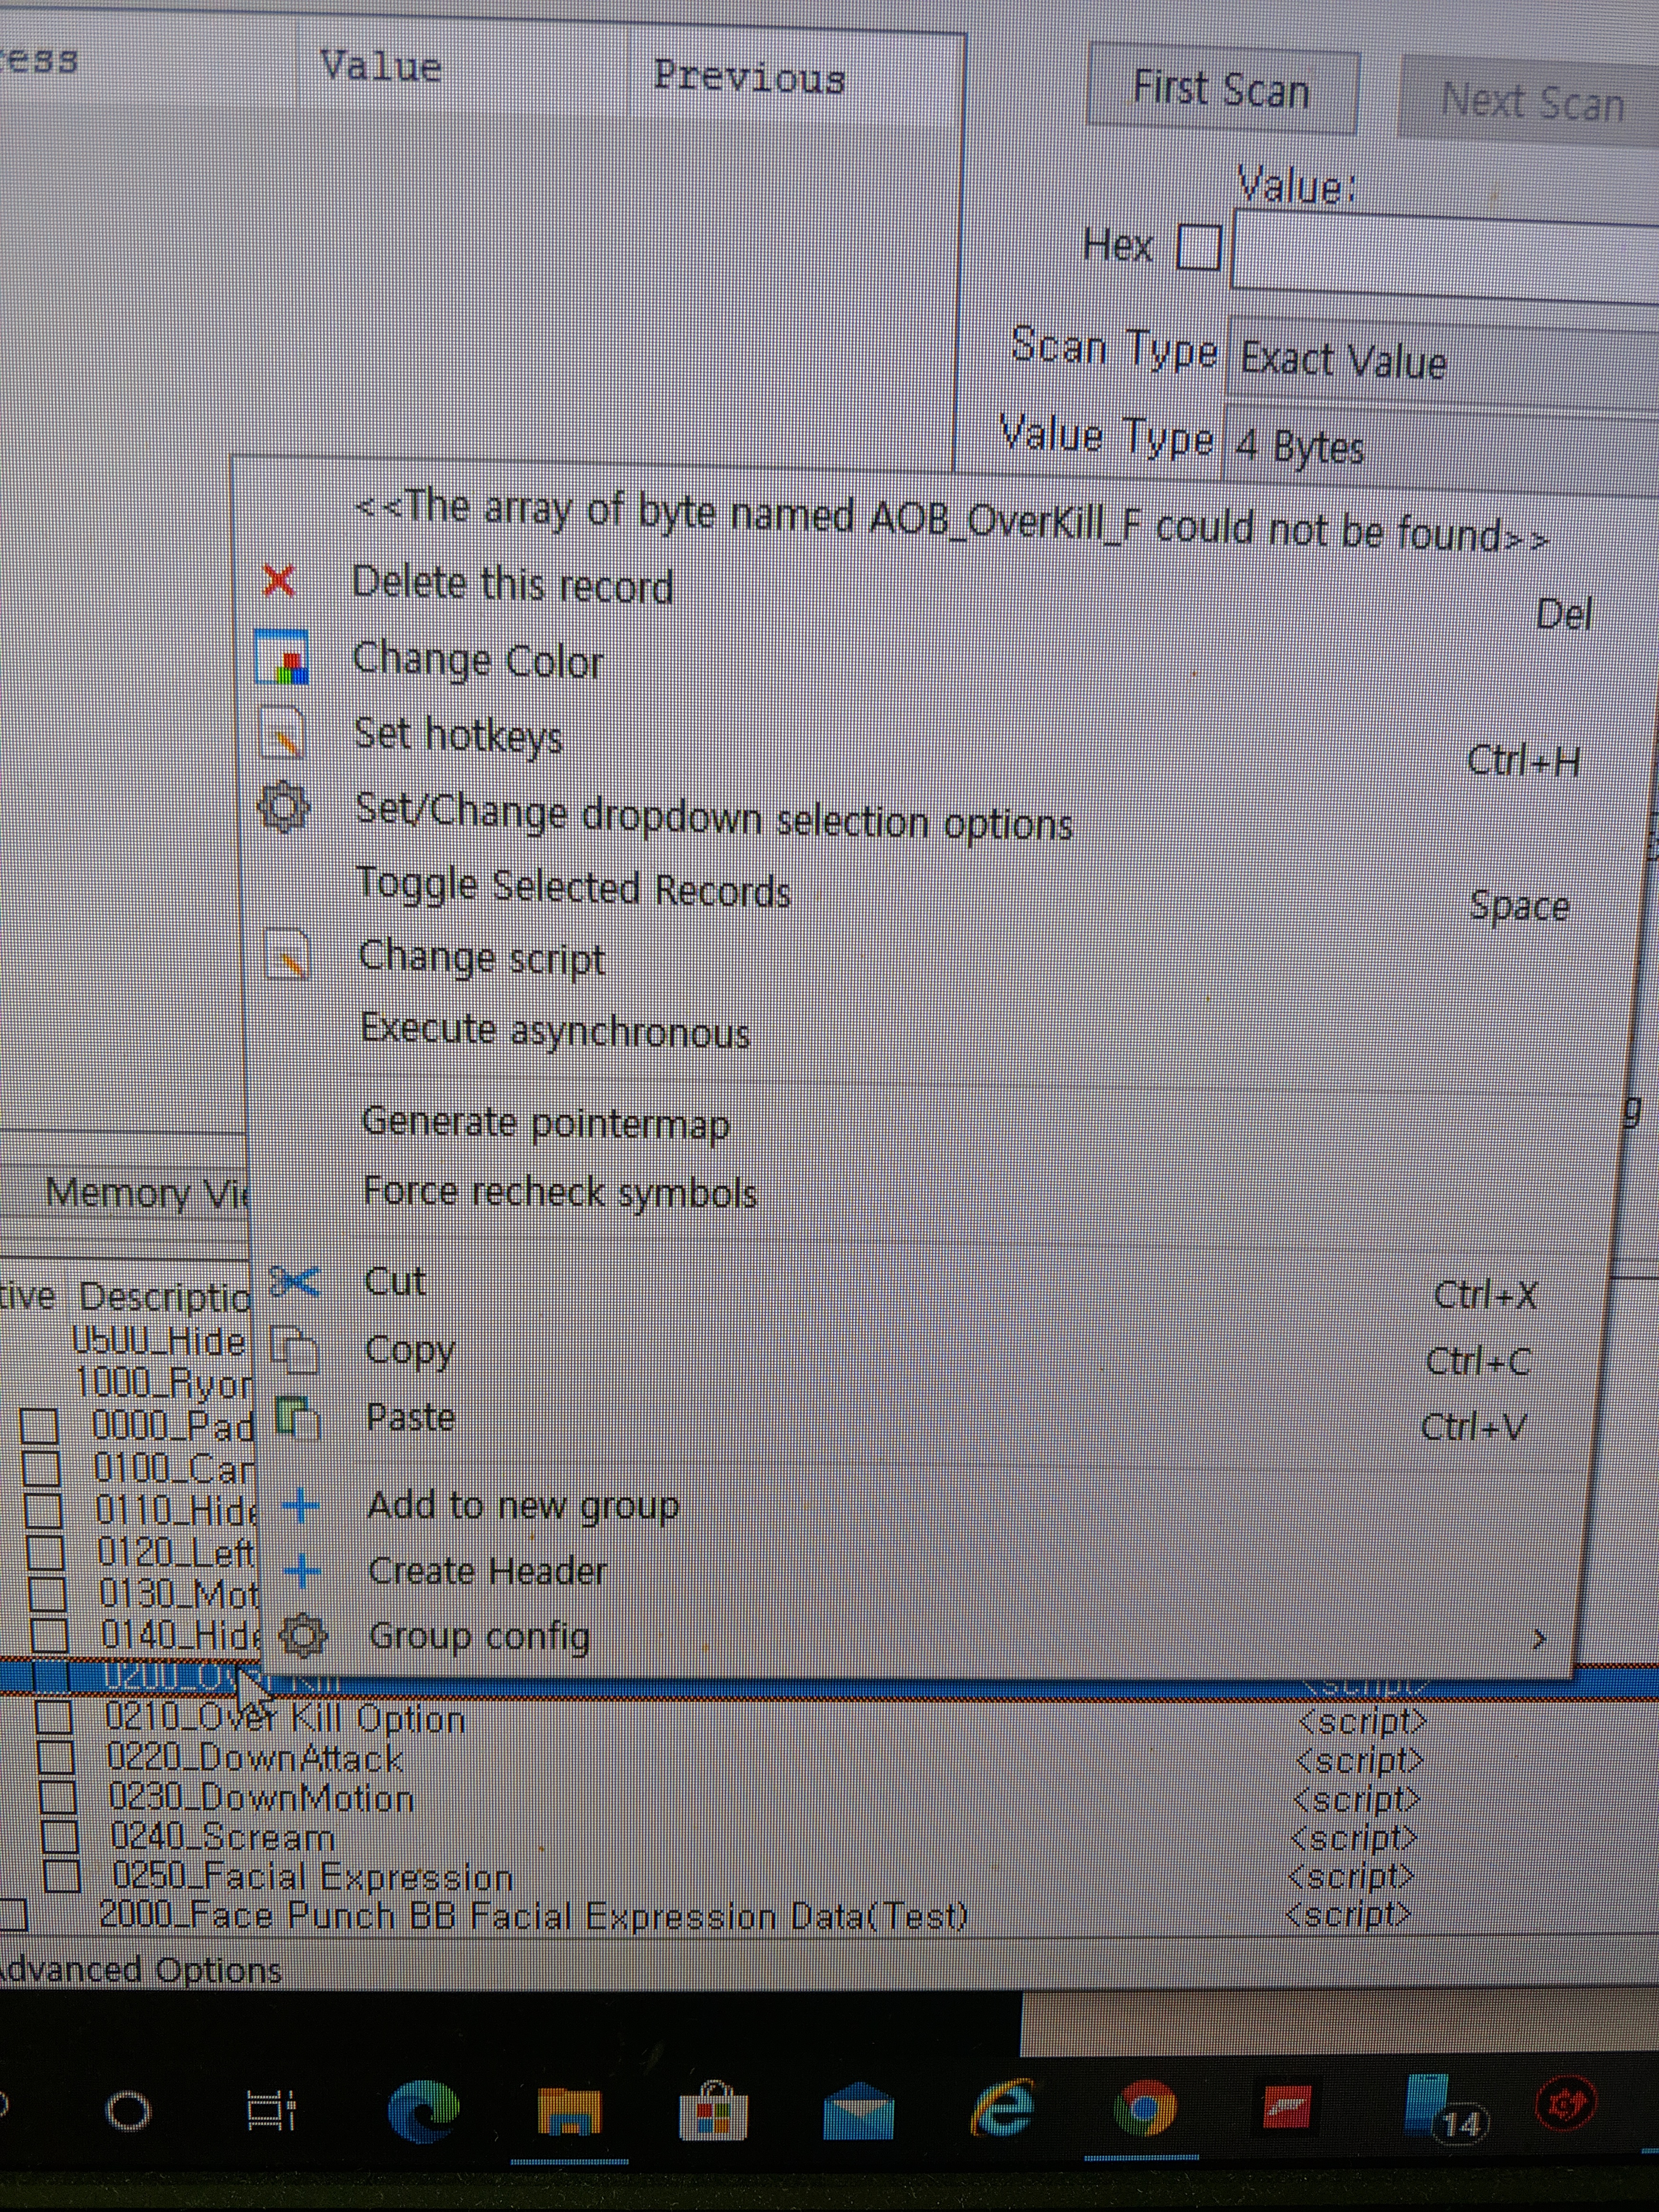The width and height of the screenshot is (1659, 2212).
Task: Click the Paste clipboard icon
Action: coord(296,1417)
